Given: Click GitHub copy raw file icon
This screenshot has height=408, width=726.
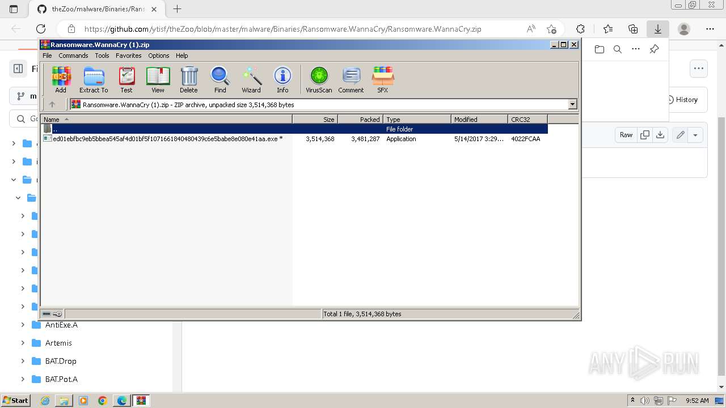Looking at the screenshot, I should [645, 135].
